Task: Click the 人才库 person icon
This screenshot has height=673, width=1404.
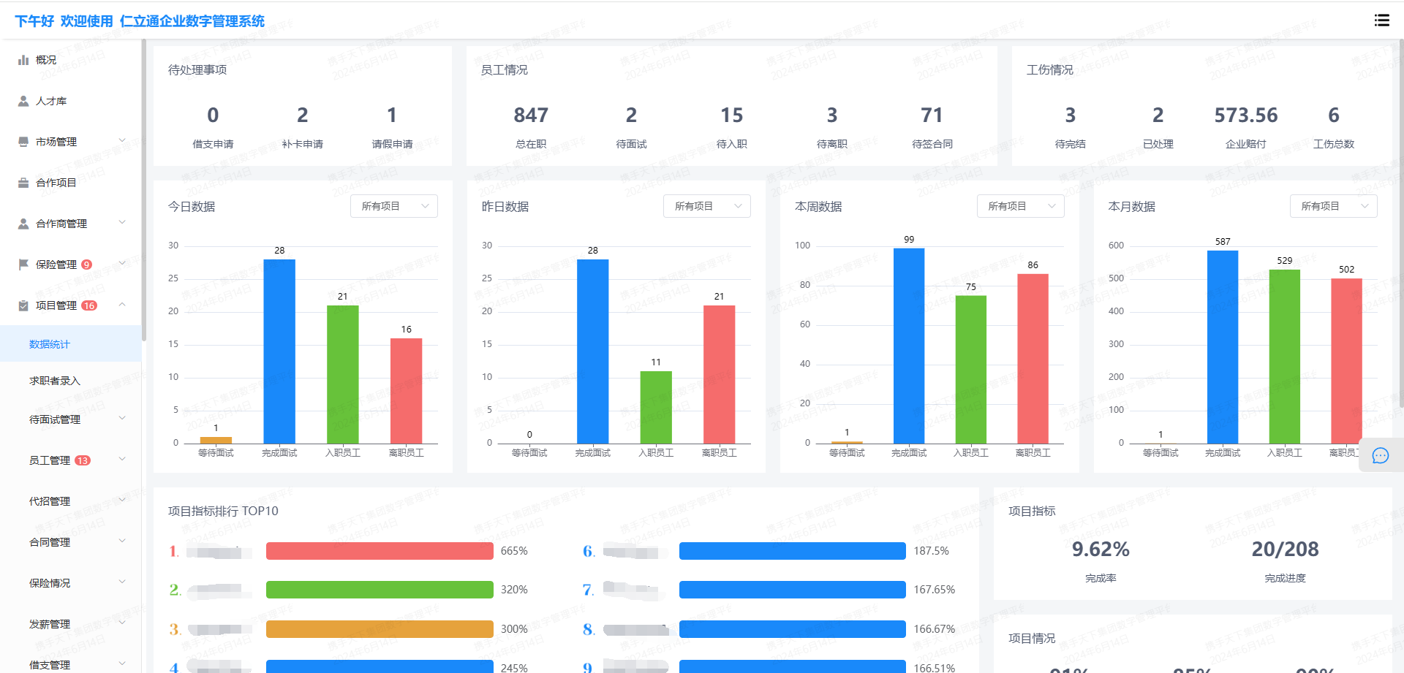Action: tap(23, 101)
